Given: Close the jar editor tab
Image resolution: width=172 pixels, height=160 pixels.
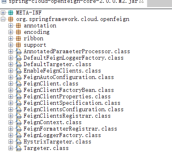Looking at the screenshot, I should (x=141, y=2).
